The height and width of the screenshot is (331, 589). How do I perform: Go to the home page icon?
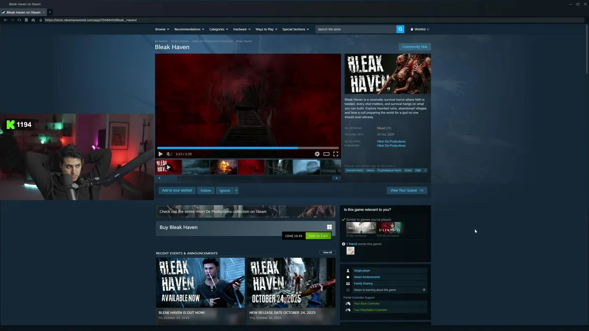(33, 20)
